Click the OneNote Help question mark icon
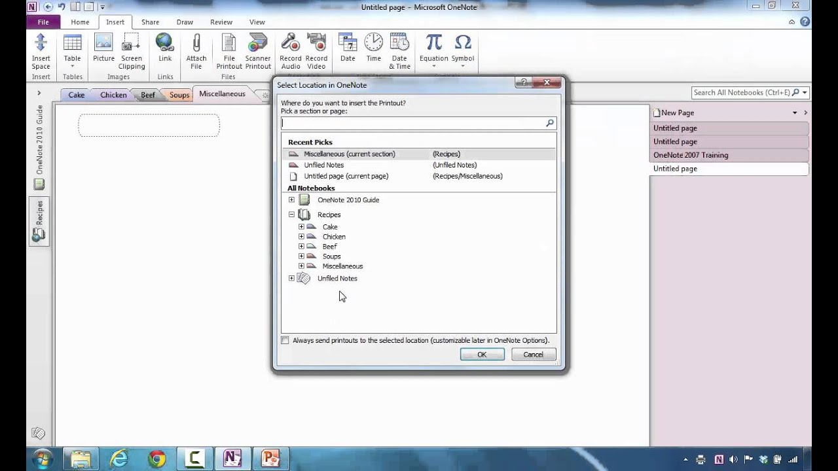Screen dimensions: 838x471 805,22
